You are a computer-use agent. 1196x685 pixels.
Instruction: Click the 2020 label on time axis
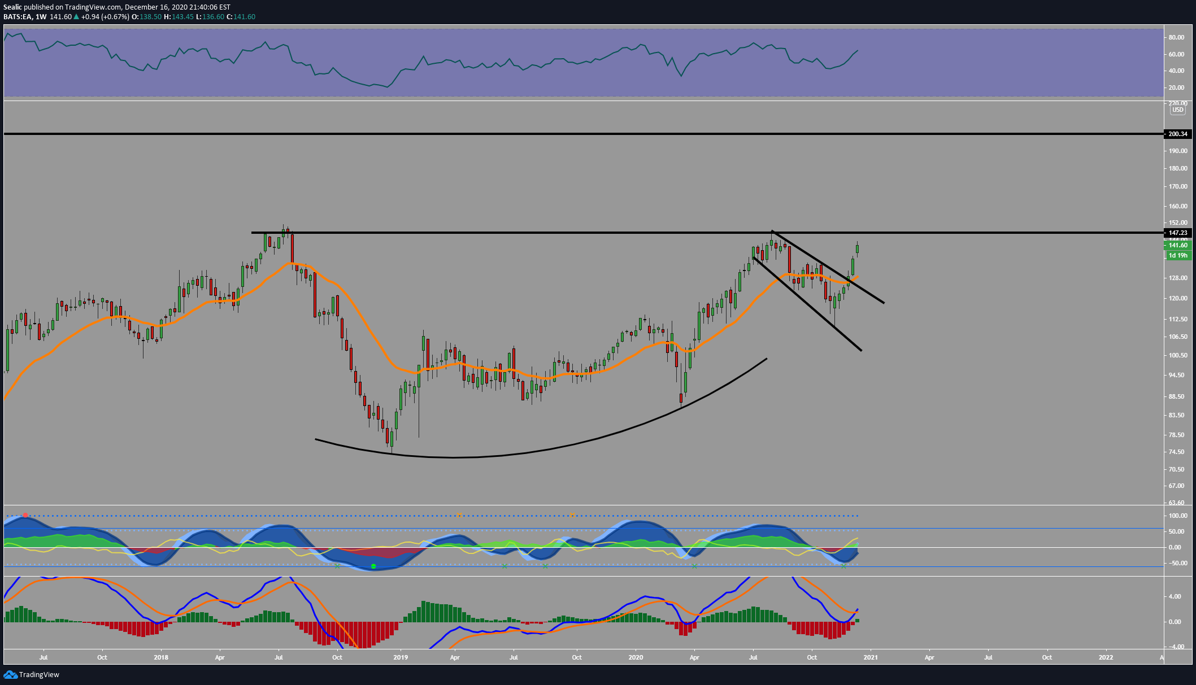pos(636,657)
